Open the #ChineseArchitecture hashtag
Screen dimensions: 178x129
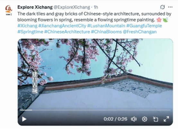[x=67, y=32]
